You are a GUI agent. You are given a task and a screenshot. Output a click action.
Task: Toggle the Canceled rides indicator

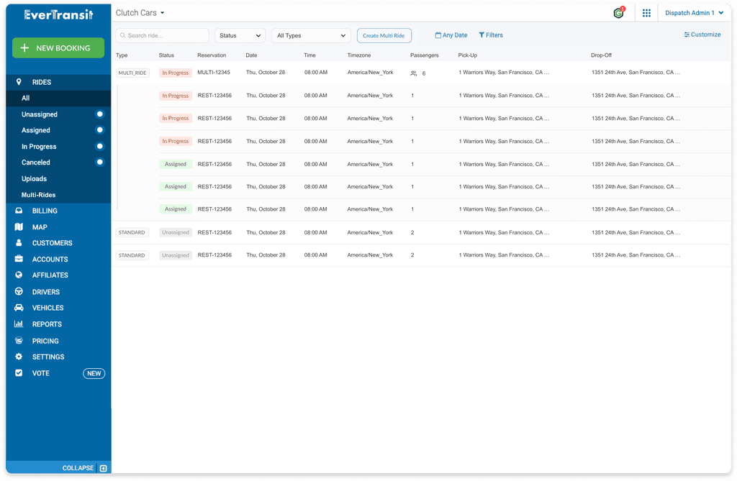(x=99, y=162)
